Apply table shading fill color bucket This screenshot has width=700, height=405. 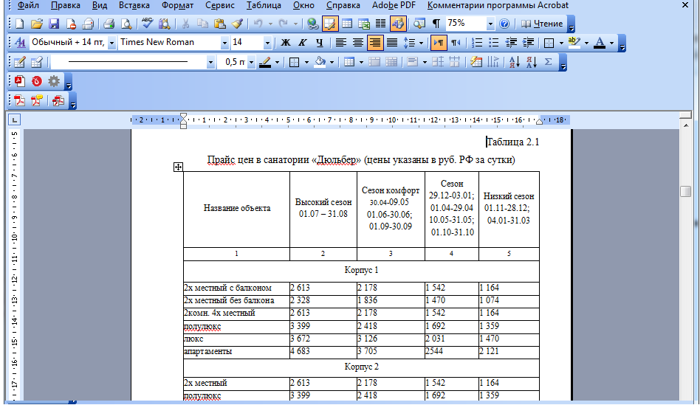pyautogui.click(x=320, y=62)
